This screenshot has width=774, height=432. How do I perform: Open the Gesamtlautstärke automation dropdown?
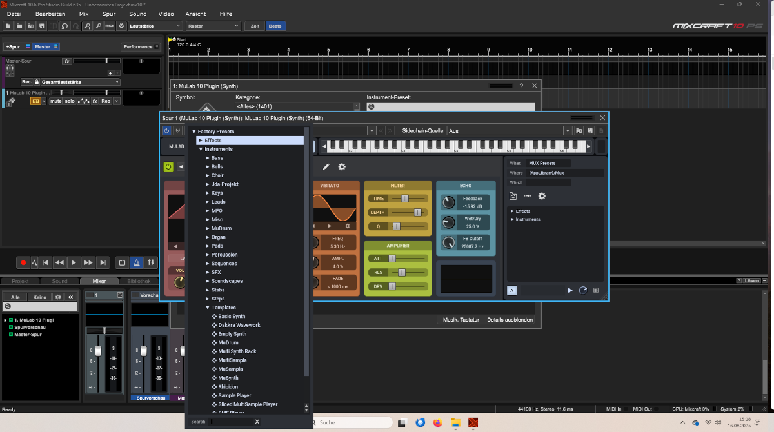pyautogui.click(x=81, y=82)
